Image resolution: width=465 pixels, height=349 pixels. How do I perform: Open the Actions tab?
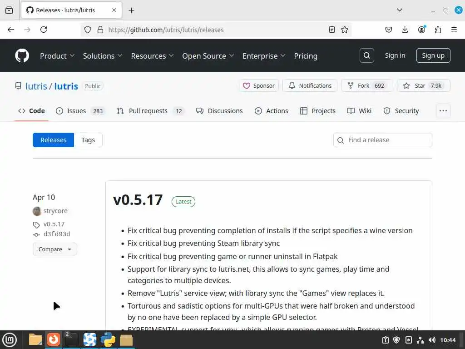(x=272, y=111)
